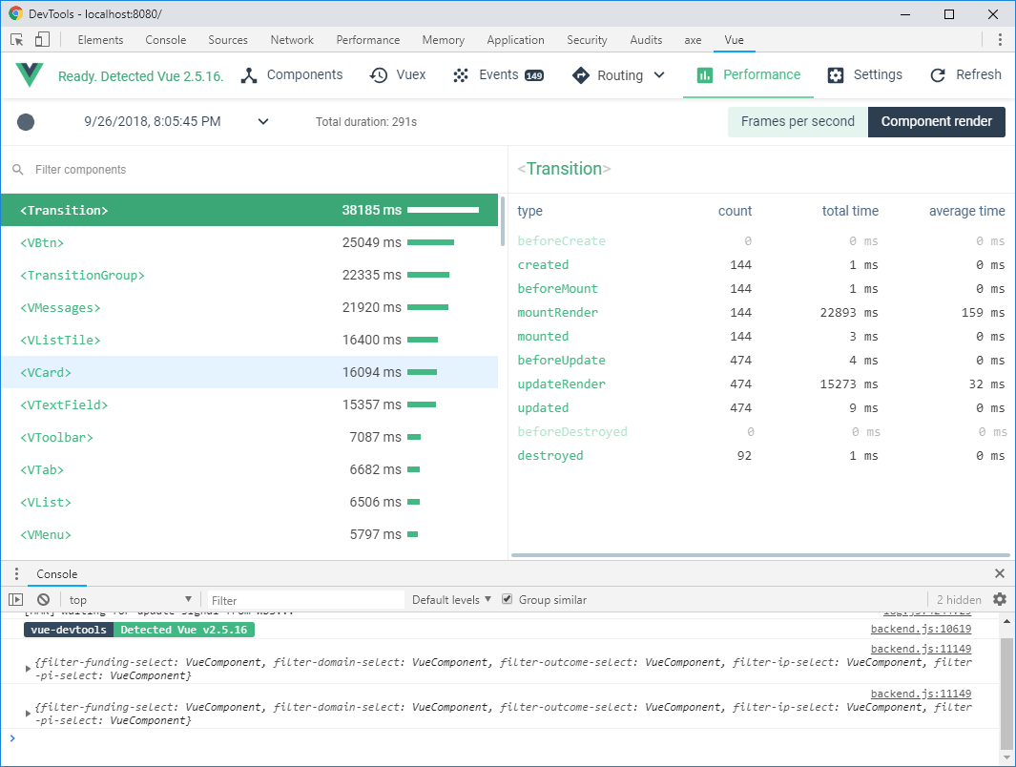Open the Vue devtools Settings
1016x767 pixels.
point(864,73)
